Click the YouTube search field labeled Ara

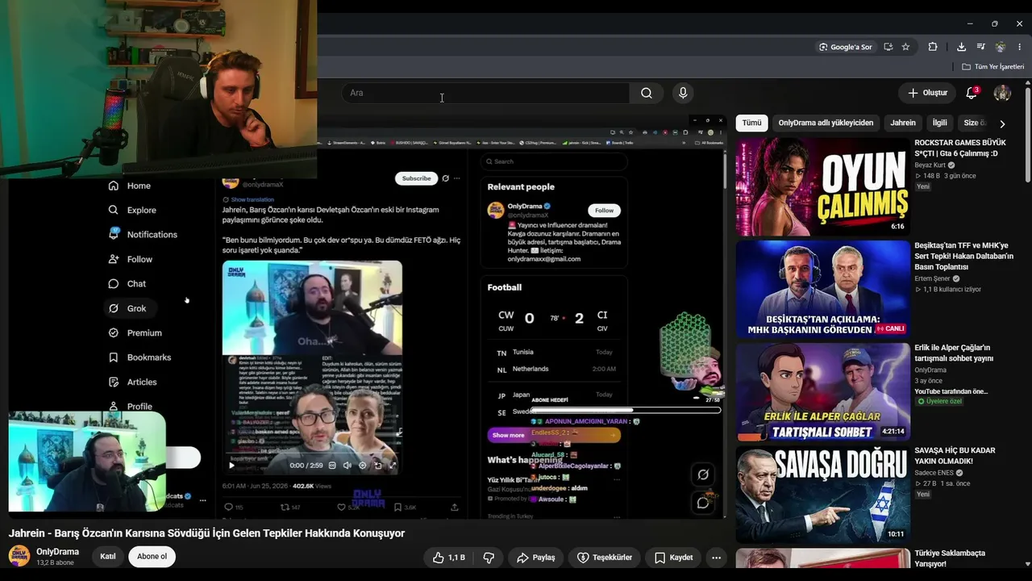(485, 93)
